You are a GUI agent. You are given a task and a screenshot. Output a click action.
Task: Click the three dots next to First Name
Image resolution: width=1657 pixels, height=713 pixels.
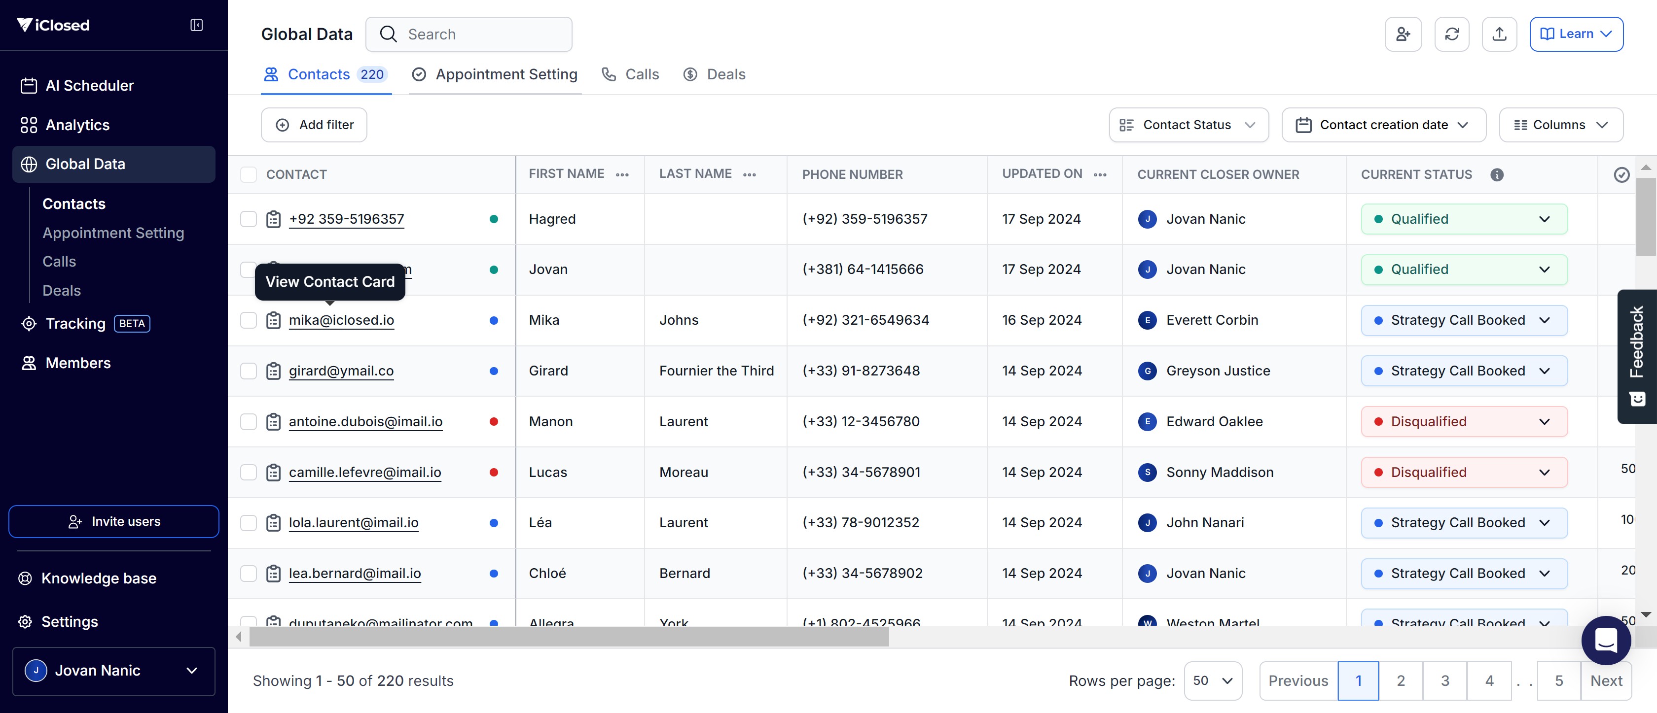(622, 175)
